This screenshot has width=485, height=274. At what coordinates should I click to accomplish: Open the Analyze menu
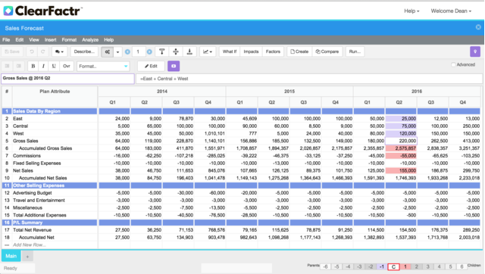coord(90,40)
